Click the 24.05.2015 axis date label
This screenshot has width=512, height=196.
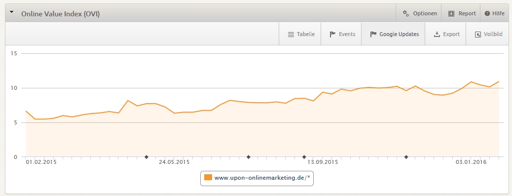coord(174,162)
